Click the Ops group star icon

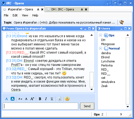[106, 35]
